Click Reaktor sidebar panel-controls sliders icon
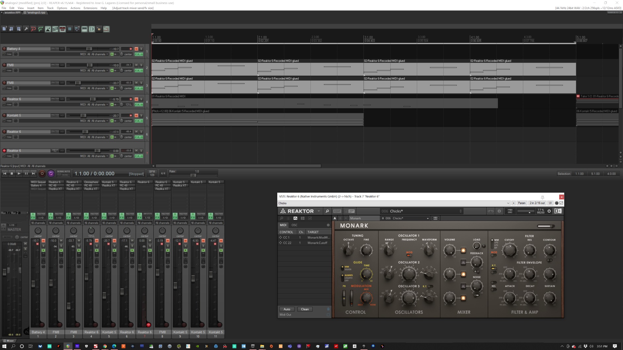Image resolution: width=623 pixels, height=350 pixels. pos(295,218)
